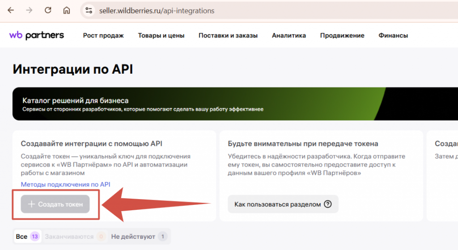Open the Методы подключения по API link
Viewport: 458px width, 250px height.
click(65, 184)
